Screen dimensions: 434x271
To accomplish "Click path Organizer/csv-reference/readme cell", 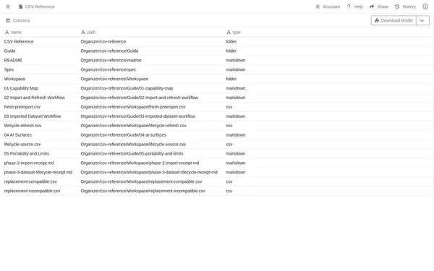I will point(111,60).
